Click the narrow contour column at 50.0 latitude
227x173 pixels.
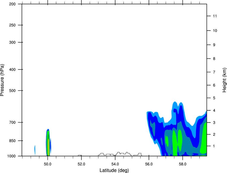(x=48, y=143)
